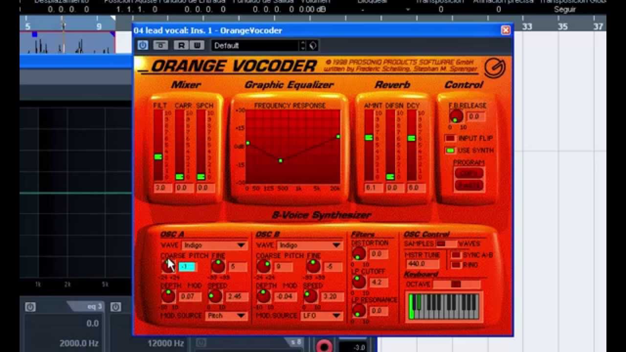Click the OSC B DEPTH mod knob

(x=264, y=296)
